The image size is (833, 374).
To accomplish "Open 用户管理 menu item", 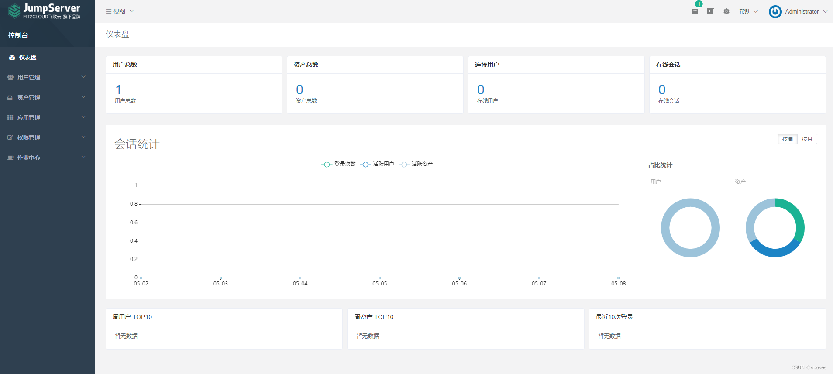I will coord(47,77).
